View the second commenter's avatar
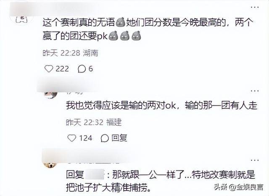This screenshot has height=196, width=269. click(x=51, y=95)
